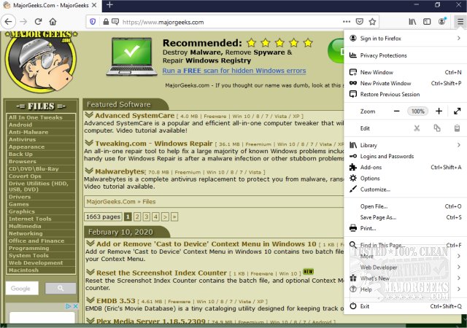
Task: Open the EMDB 3.53 link
Action: tap(115, 301)
